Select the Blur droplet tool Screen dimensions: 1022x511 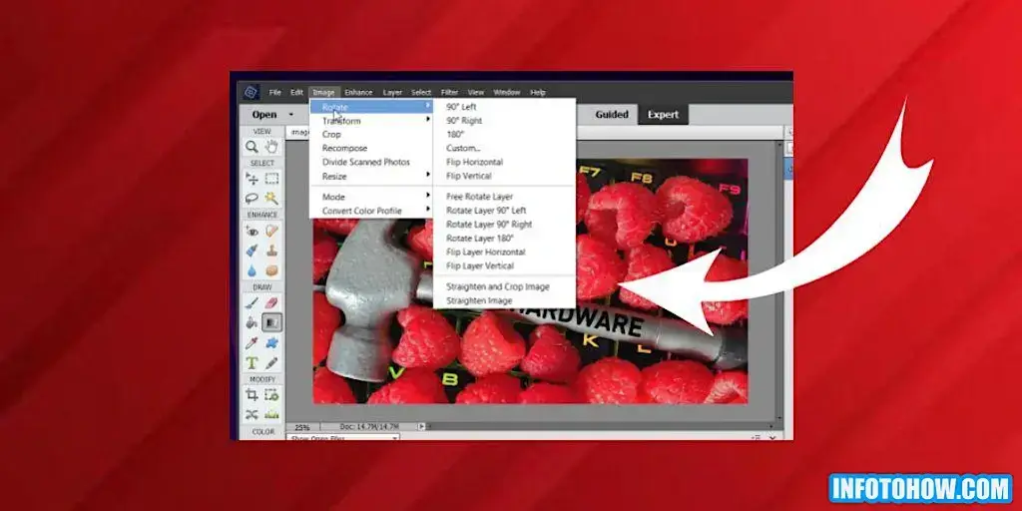252,269
